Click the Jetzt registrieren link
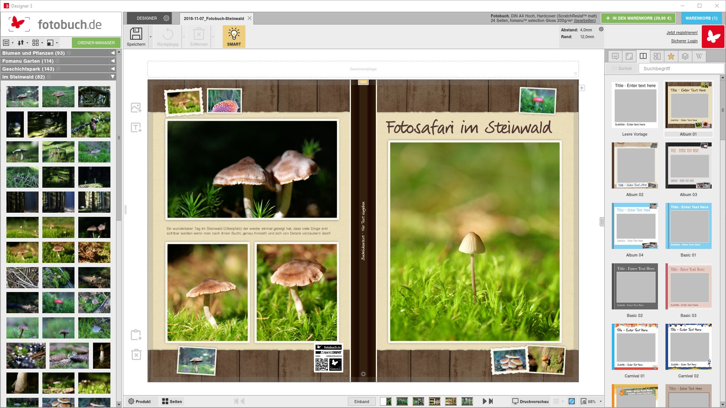This screenshot has width=726, height=408. tap(682, 32)
